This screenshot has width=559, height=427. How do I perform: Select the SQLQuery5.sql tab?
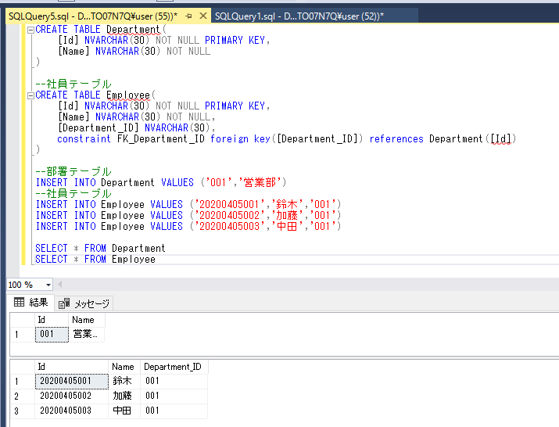pyautogui.click(x=93, y=16)
